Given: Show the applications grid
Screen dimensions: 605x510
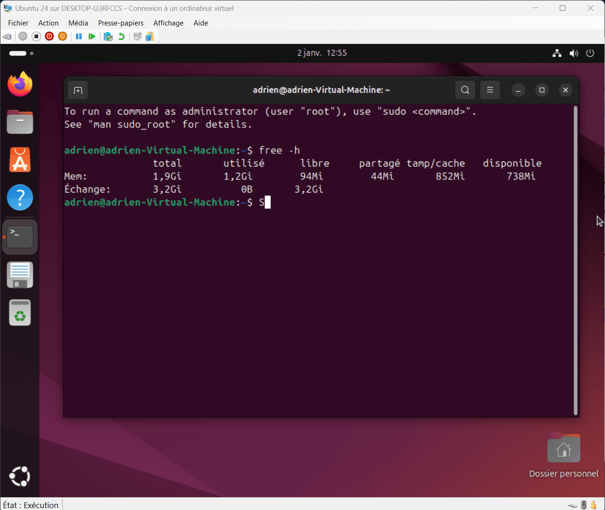Looking at the screenshot, I should (20, 476).
